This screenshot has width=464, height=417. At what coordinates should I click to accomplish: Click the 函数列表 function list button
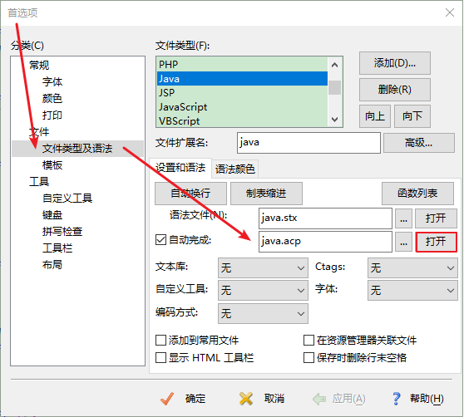tap(417, 194)
